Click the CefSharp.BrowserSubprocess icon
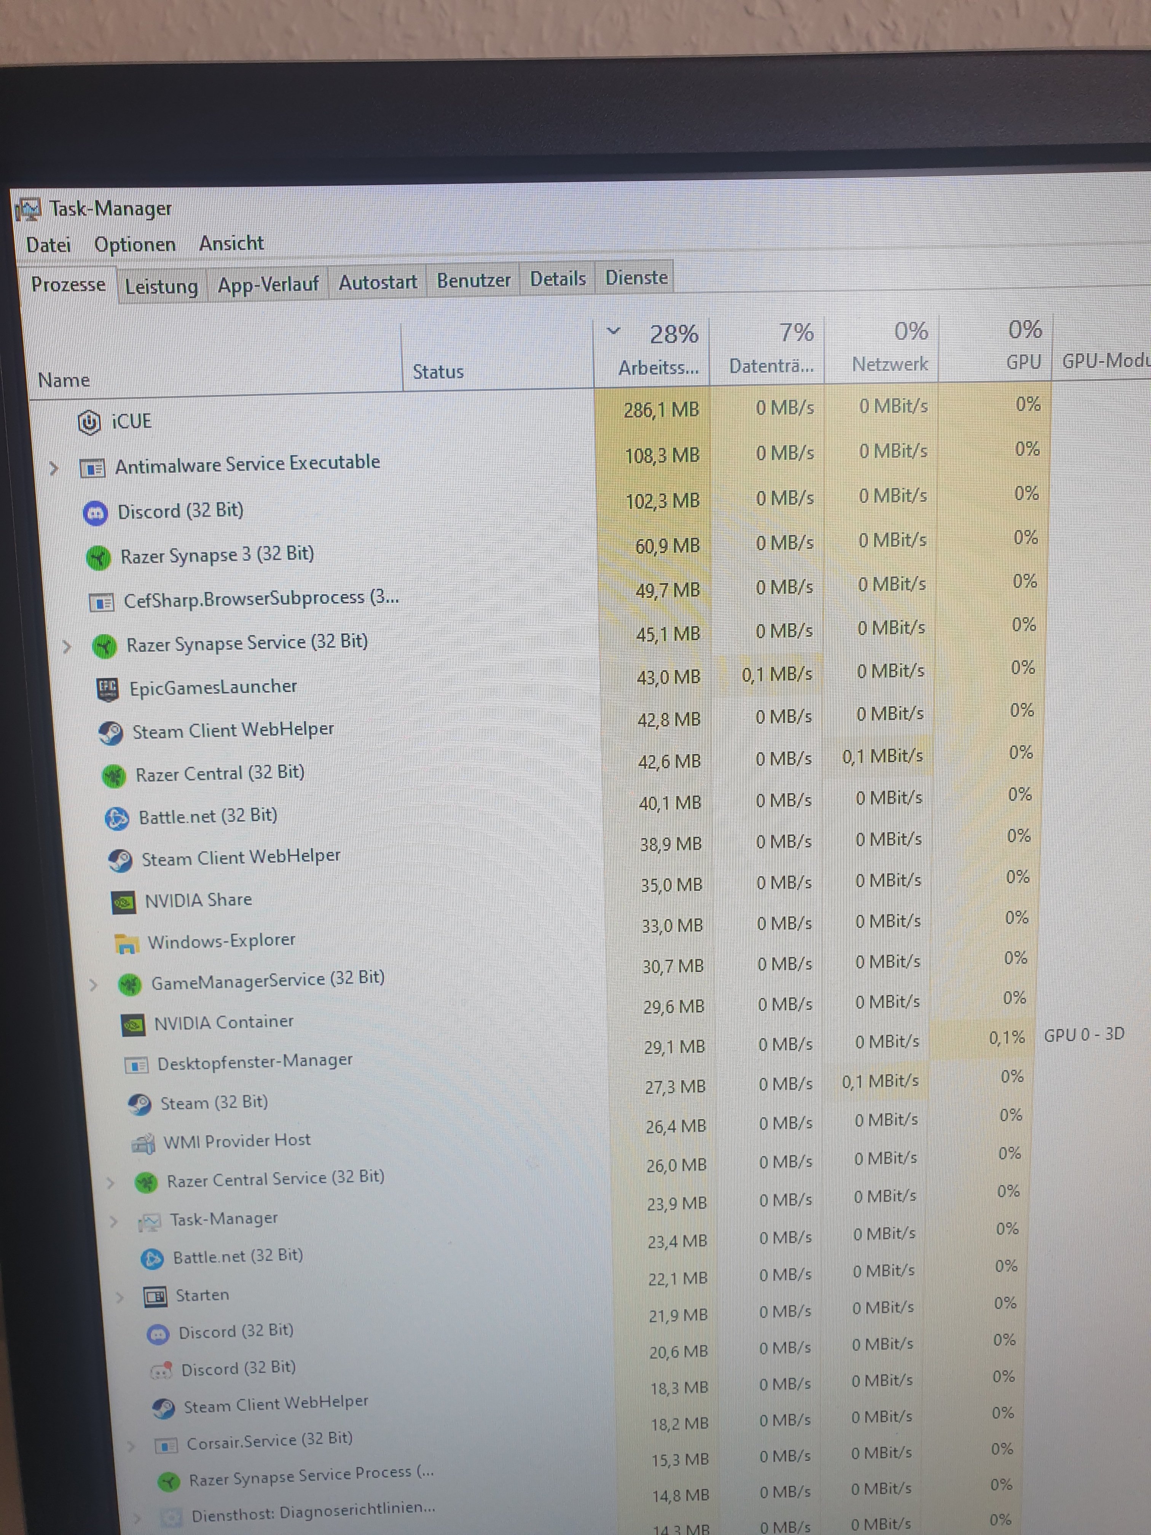1151x1535 pixels. 101,602
